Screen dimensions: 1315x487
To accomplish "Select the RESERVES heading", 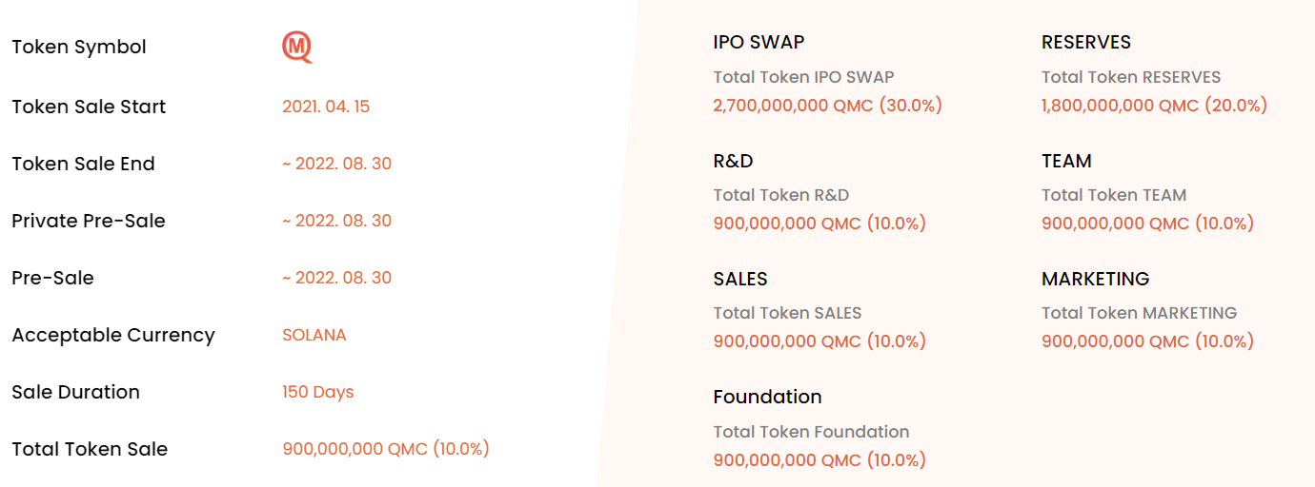I will (1086, 43).
